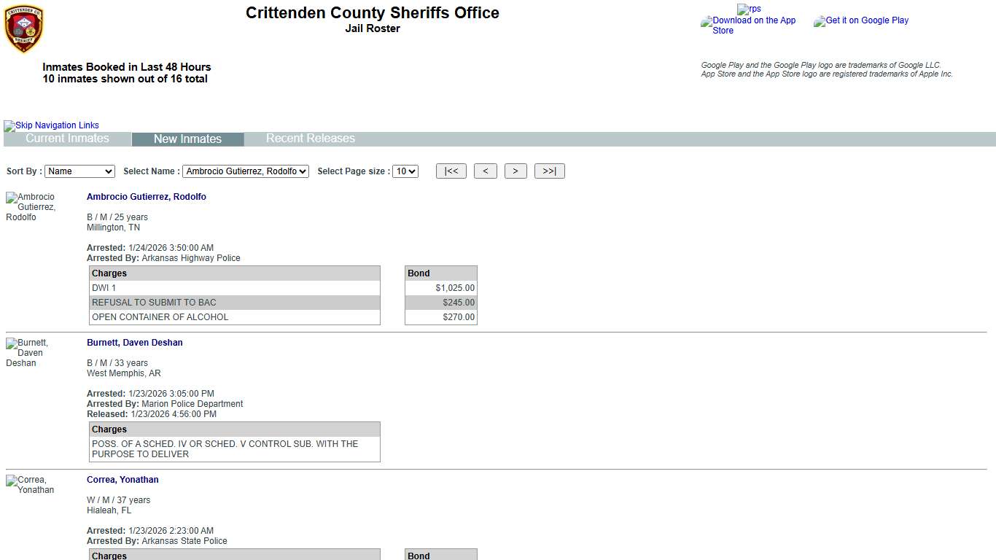Select the New Inmates tab
The width and height of the screenshot is (996, 560).
coord(187,139)
